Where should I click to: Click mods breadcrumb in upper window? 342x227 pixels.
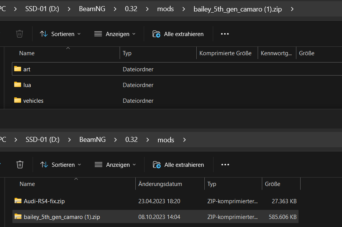coord(166,9)
